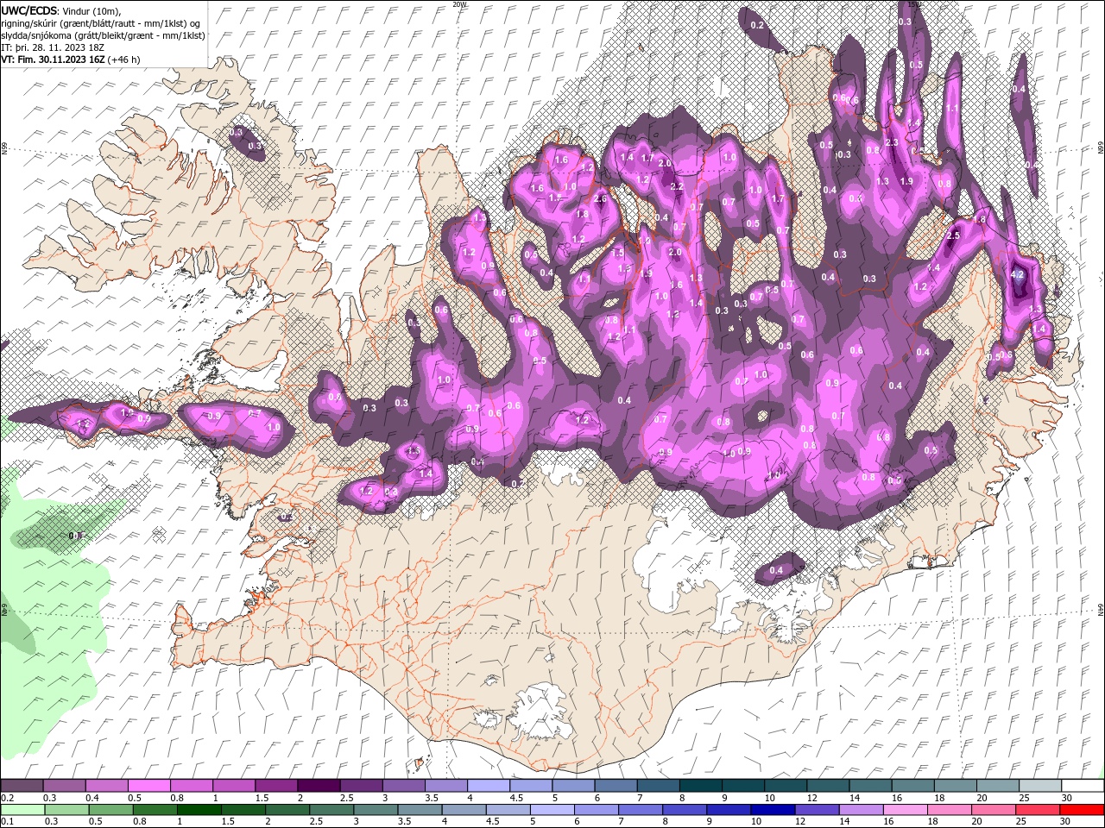This screenshot has width=1105, height=828.
Task: Click the 4.2 snowfall maximum value on the map
Action: pos(1017,274)
